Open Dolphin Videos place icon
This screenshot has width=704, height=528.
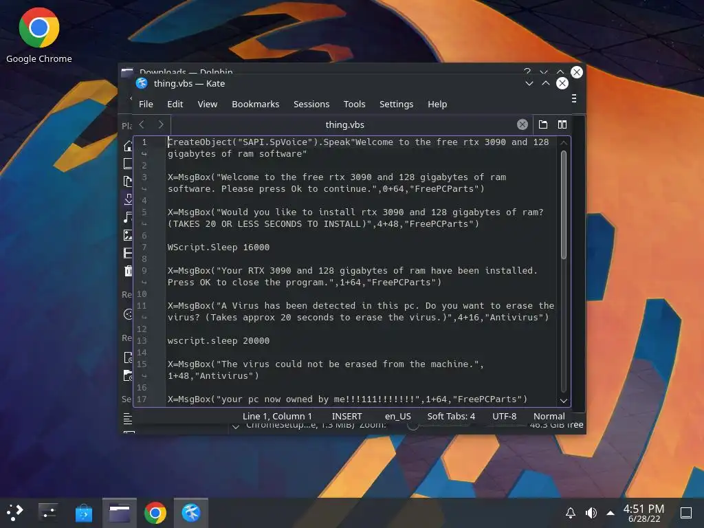[x=128, y=253]
